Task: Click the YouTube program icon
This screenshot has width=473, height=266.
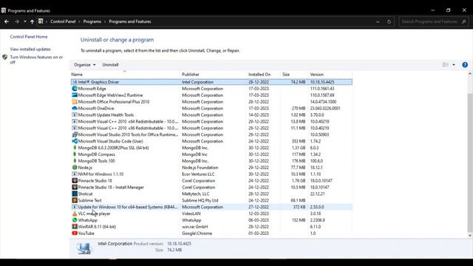Action: pyautogui.click(x=75, y=233)
